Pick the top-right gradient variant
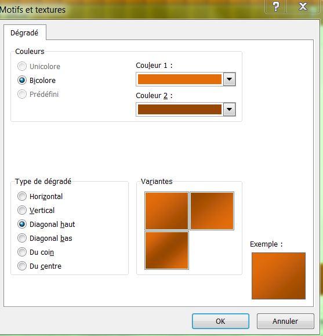The image size is (323, 336). [212, 211]
